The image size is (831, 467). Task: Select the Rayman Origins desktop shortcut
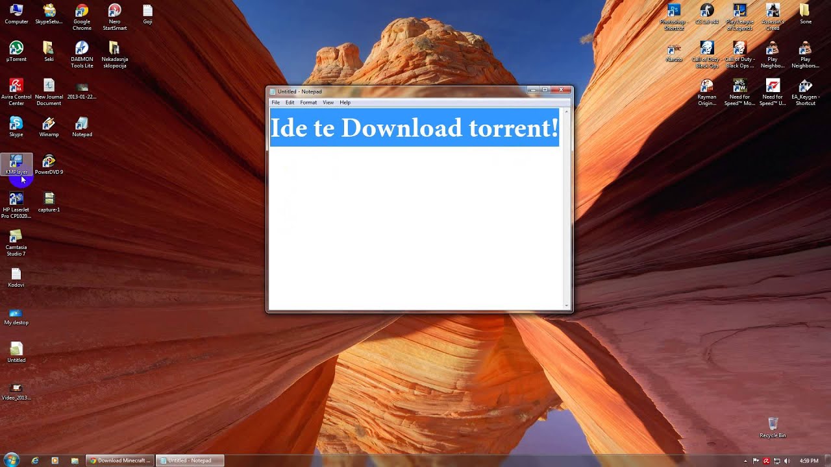pyautogui.click(x=707, y=93)
